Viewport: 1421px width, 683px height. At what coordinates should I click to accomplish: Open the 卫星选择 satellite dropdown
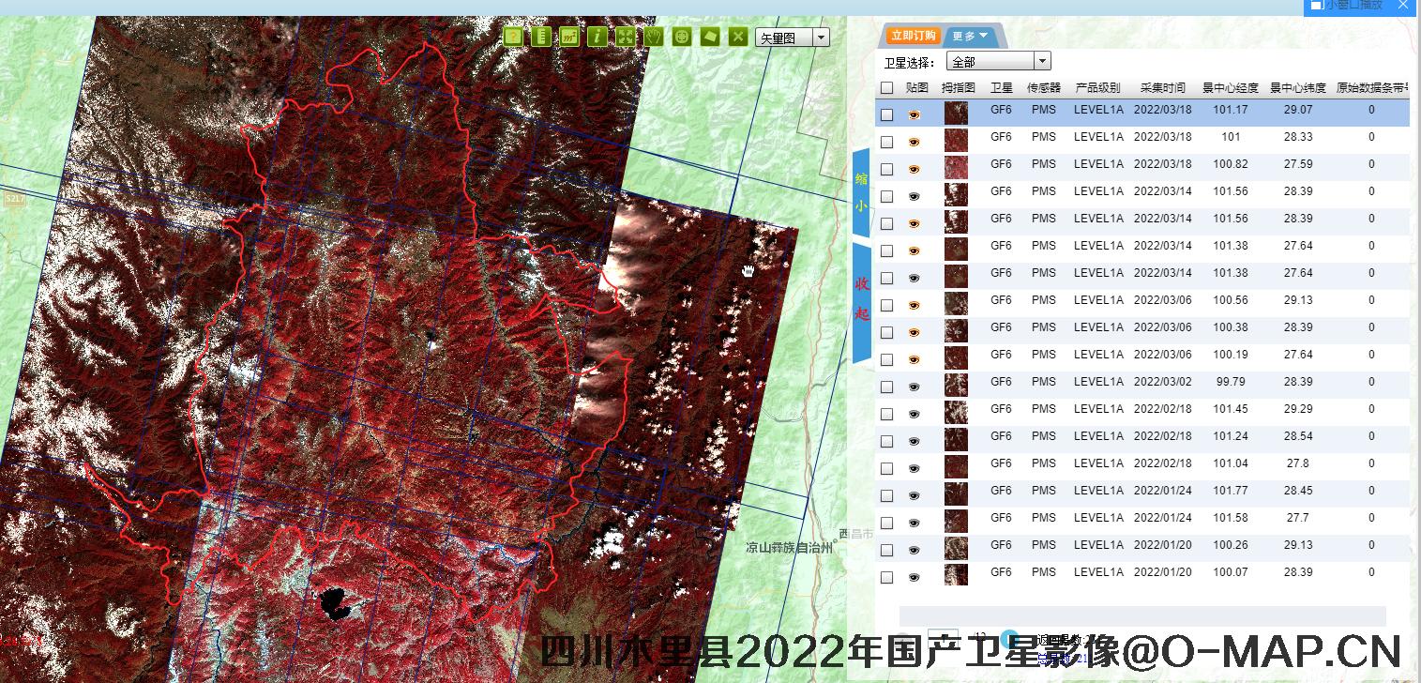[1041, 62]
